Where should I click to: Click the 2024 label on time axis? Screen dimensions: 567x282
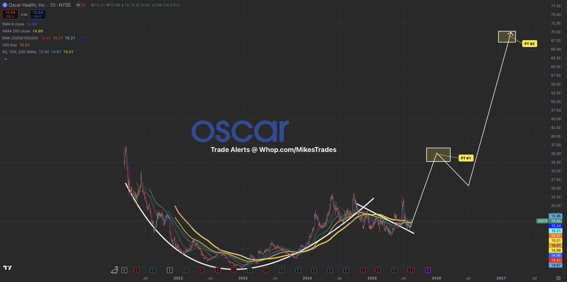[x=307, y=279]
